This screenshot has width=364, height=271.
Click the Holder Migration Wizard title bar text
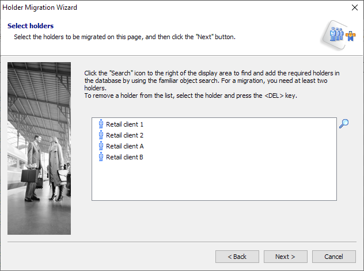point(40,7)
